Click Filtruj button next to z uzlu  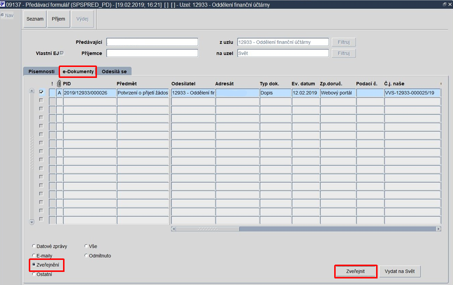(344, 42)
